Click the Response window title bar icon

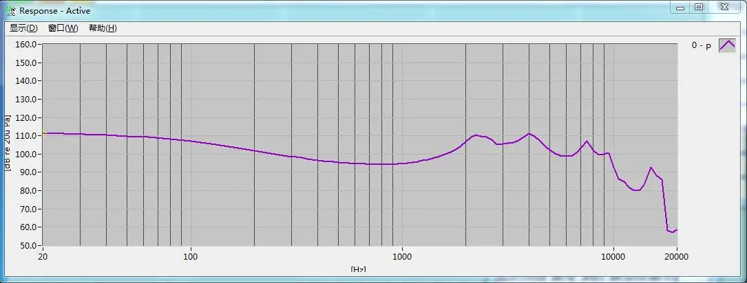point(11,10)
